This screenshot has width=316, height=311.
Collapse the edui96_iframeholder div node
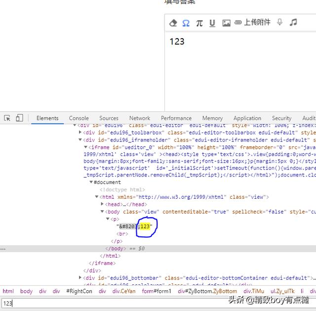pos(80,139)
